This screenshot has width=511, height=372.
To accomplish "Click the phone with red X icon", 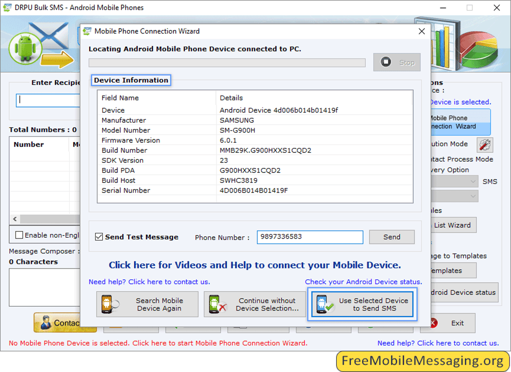I will coord(217,304).
